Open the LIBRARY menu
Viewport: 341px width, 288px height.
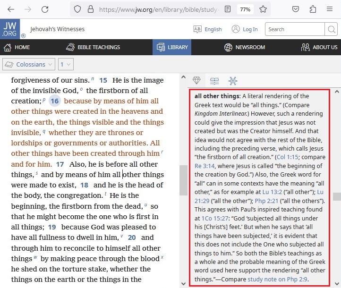click(x=172, y=47)
